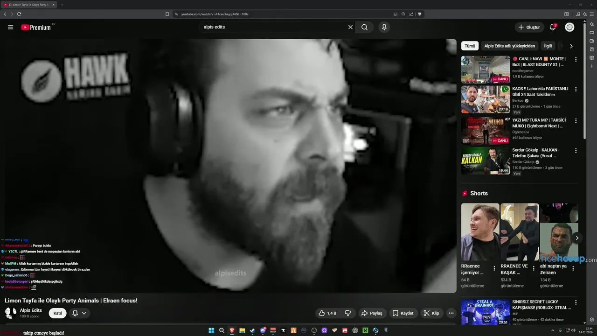Image resolution: width=597 pixels, height=336 pixels.
Task: Run search with the magnifier button
Action: point(364,27)
